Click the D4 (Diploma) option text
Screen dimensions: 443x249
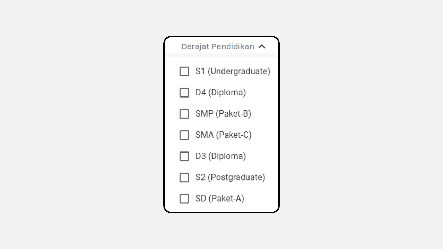[x=220, y=92]
